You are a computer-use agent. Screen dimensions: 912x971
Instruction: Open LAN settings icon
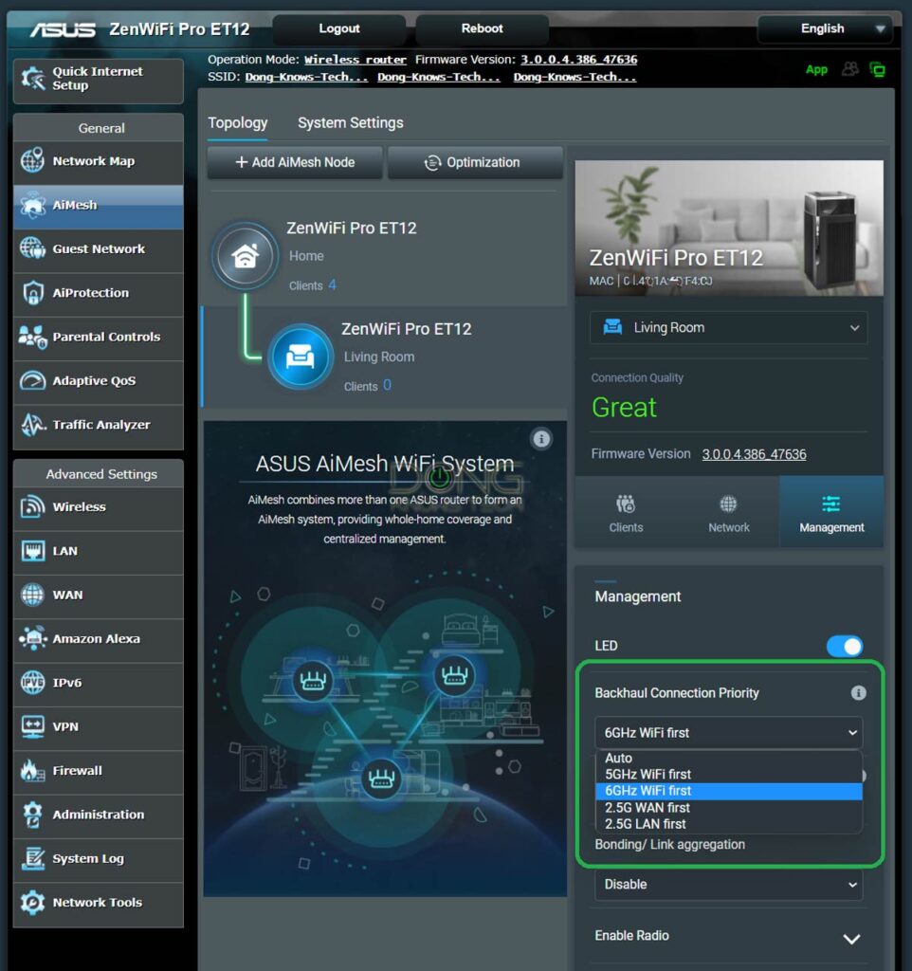[x=32, y=551]
